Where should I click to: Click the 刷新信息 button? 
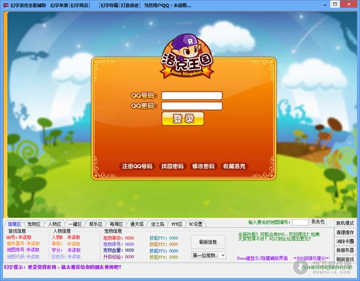pos(208,242)
